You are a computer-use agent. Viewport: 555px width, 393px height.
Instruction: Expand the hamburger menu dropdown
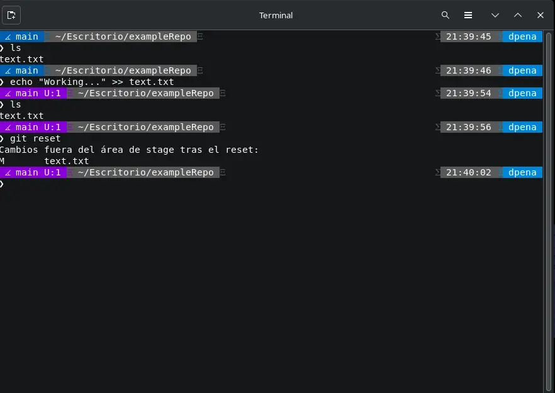coord(467,14)
